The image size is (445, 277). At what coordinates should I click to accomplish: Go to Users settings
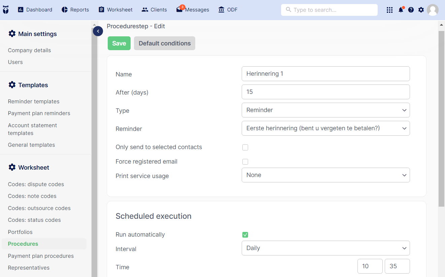point(15,62)
